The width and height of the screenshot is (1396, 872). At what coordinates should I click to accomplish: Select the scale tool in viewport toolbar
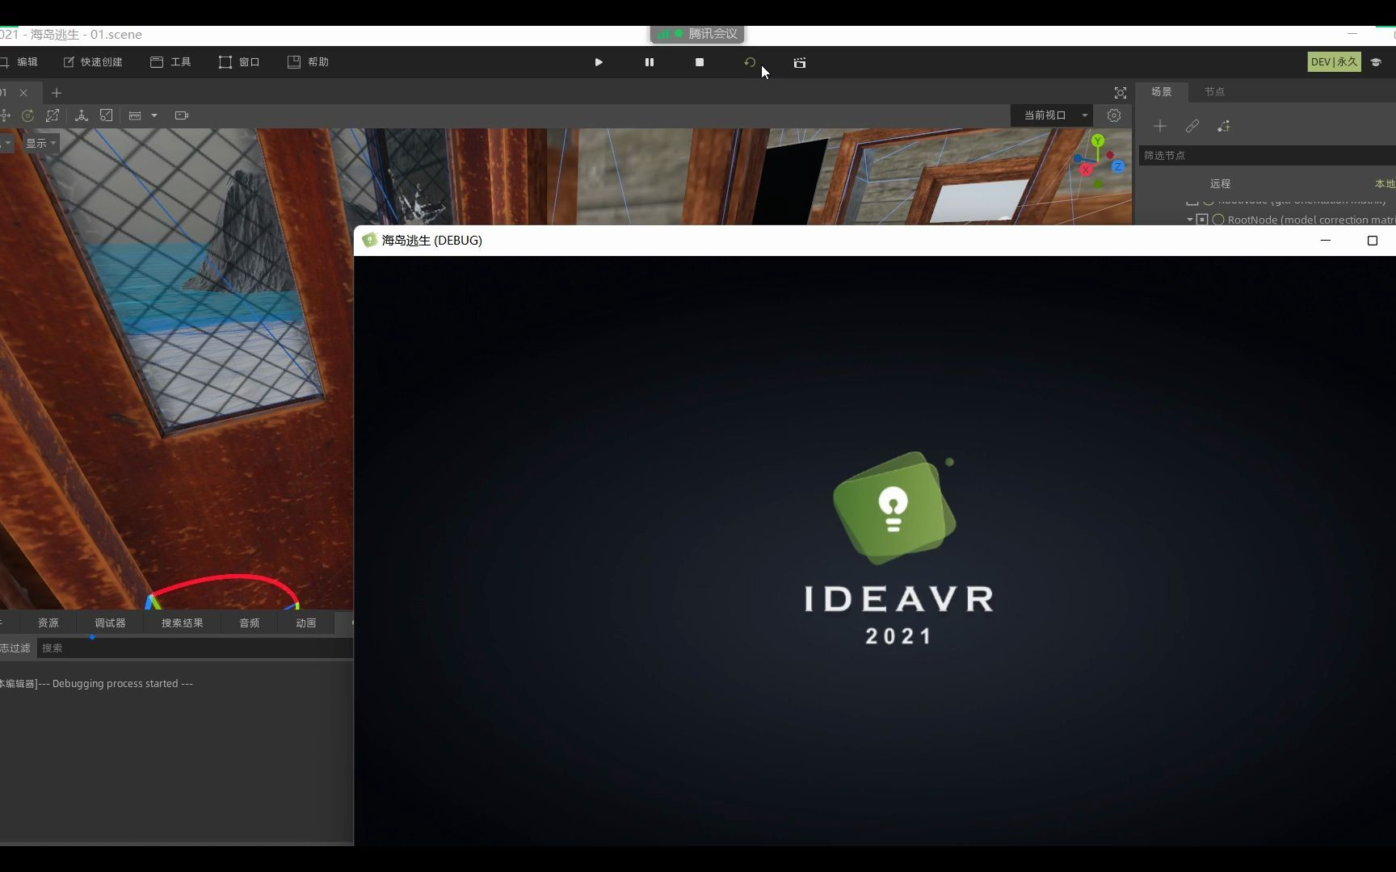pos(53,115)
